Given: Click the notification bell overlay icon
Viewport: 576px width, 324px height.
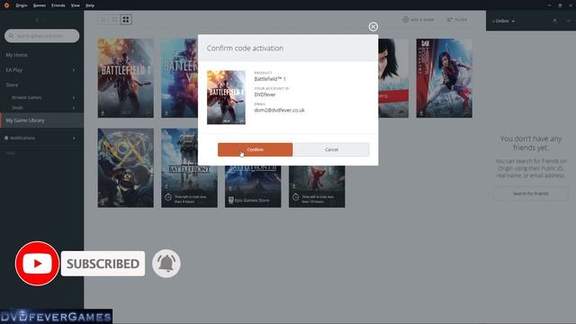Looking at the screenshot, I should pyautogui.click(x=166, y=264).
